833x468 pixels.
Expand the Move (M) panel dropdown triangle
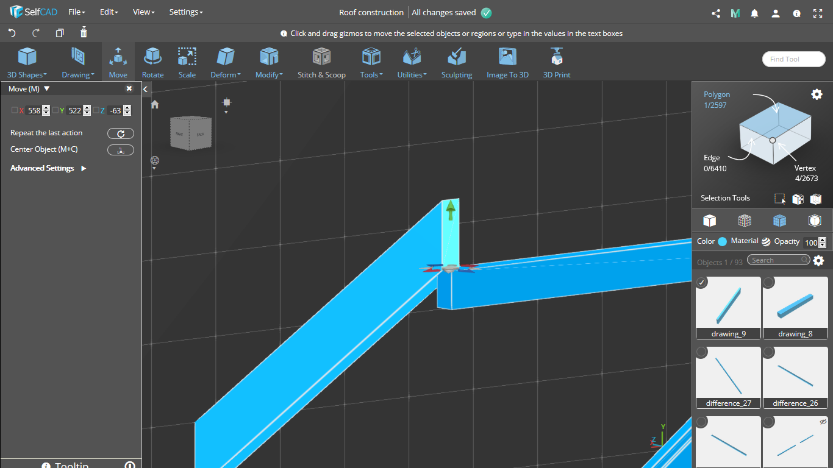[47, 89]
